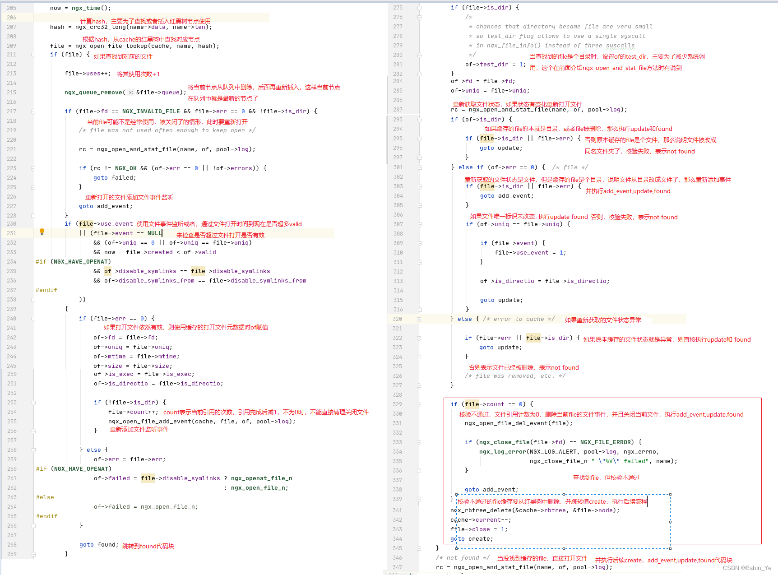Click 'of->test_dir = 1;' on line 281
The image size is (778, 575).
[496, 65]
